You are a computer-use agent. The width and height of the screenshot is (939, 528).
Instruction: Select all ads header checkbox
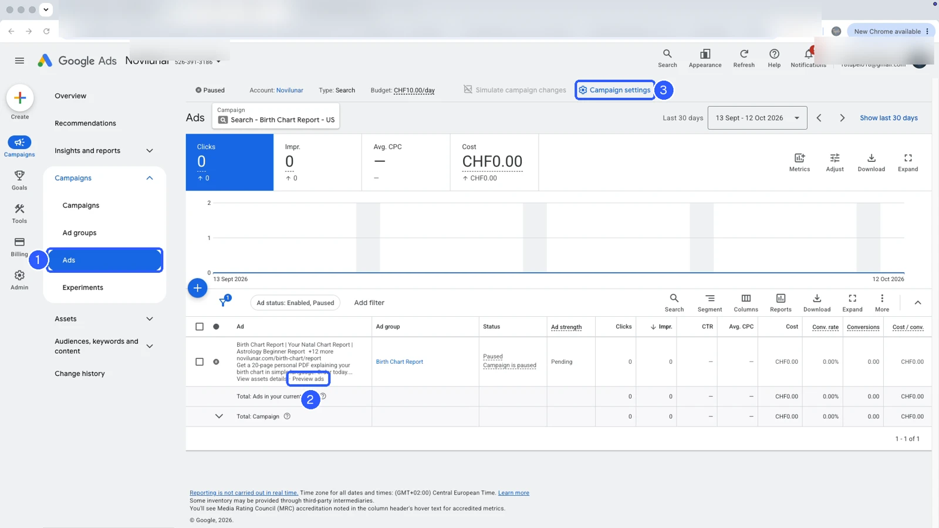pyautogui.click(x=200, y=327)
